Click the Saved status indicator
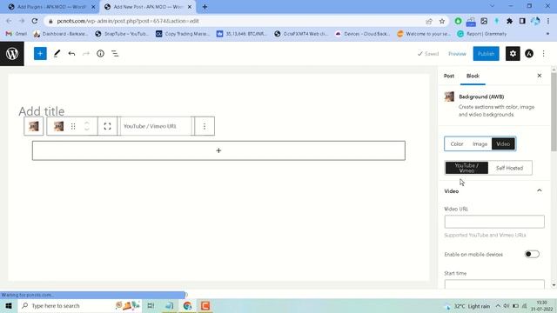 [428, 54]
